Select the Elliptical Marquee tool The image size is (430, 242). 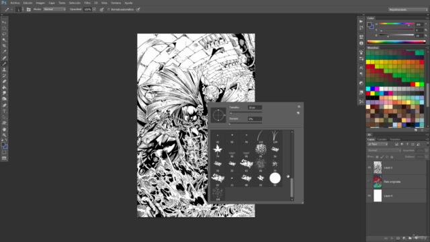pos(4,28)
